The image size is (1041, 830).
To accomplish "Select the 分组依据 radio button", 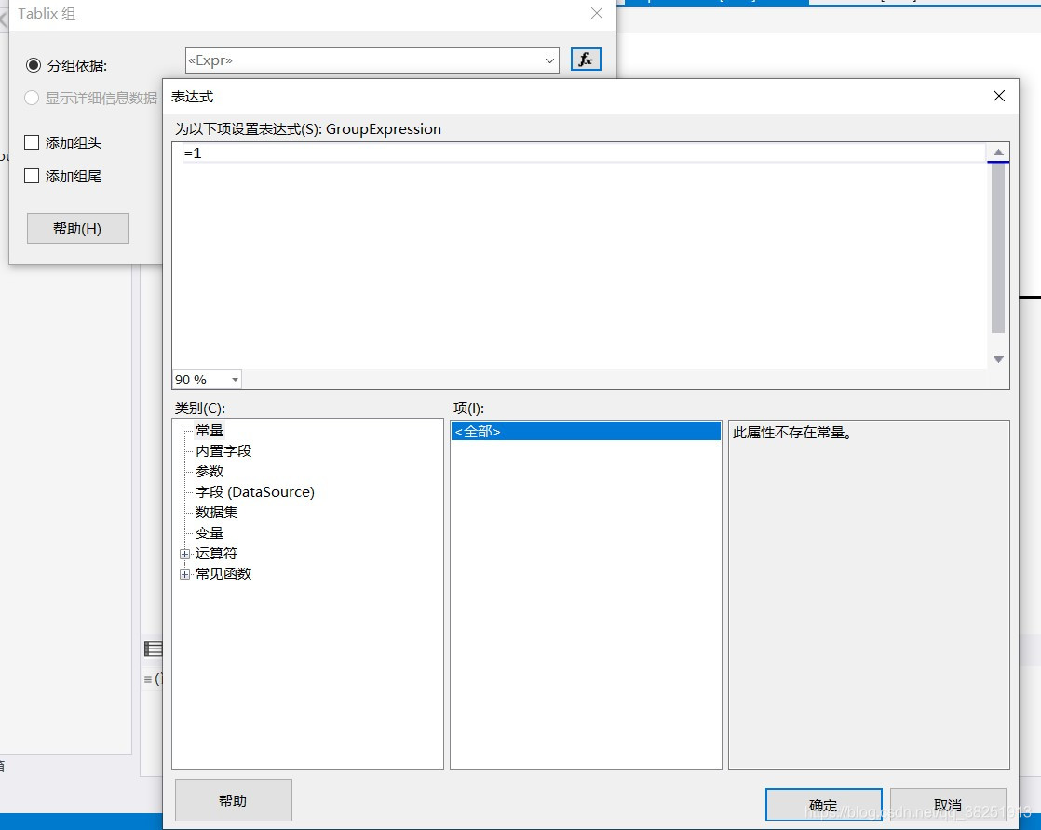I will 33,65.
